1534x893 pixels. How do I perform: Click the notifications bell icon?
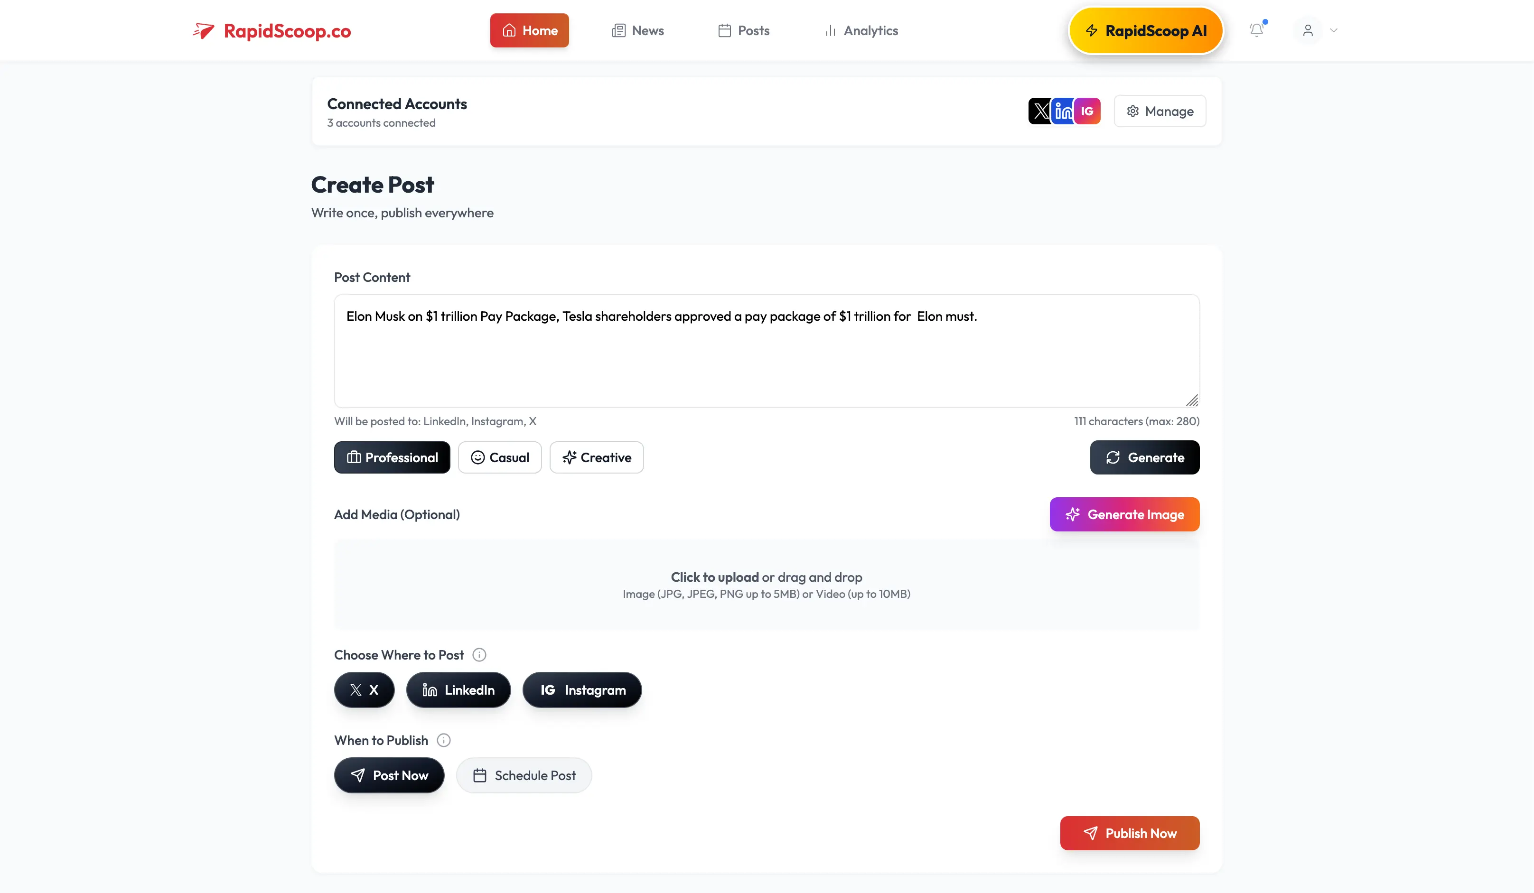1256,30
